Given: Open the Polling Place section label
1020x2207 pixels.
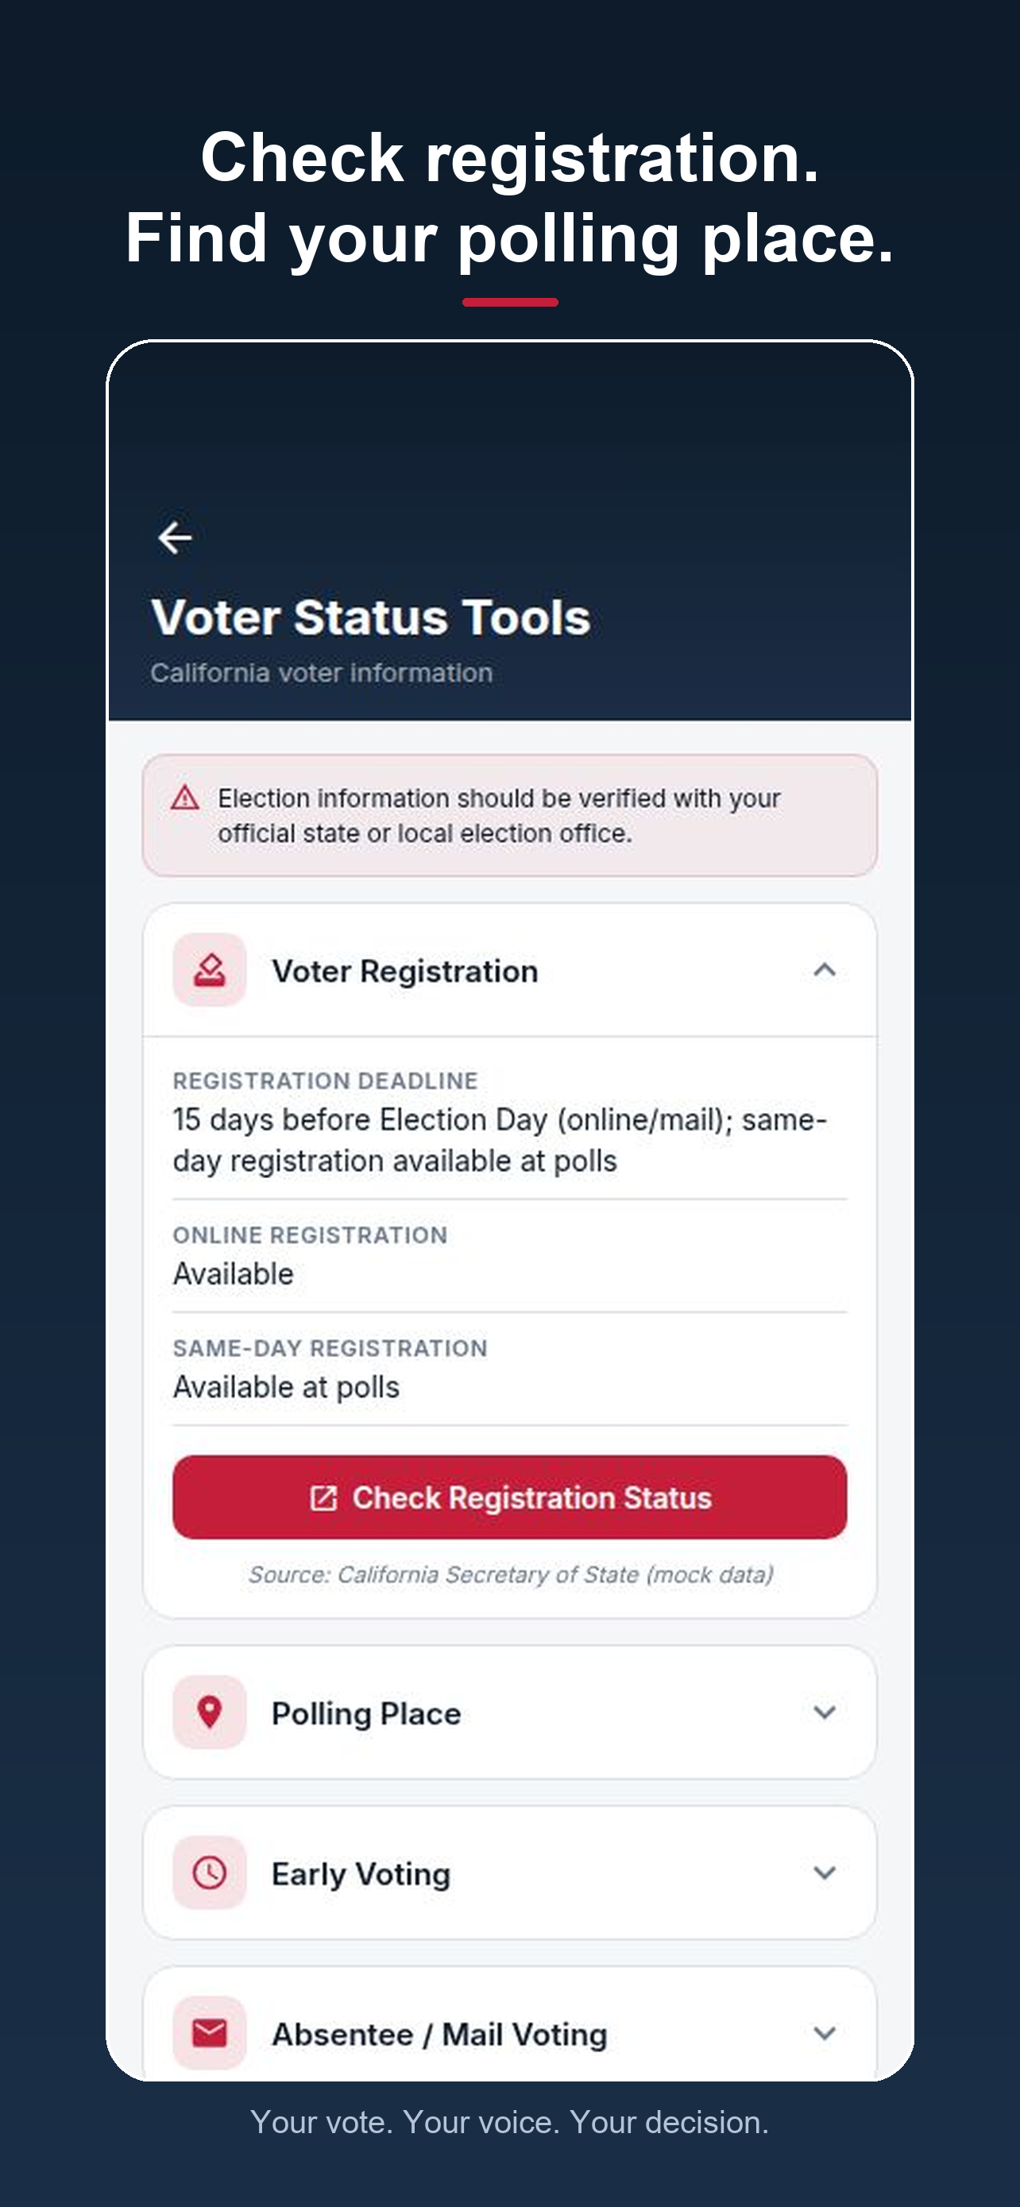Looking at the screenshot, I should [x=366, y=1714].
